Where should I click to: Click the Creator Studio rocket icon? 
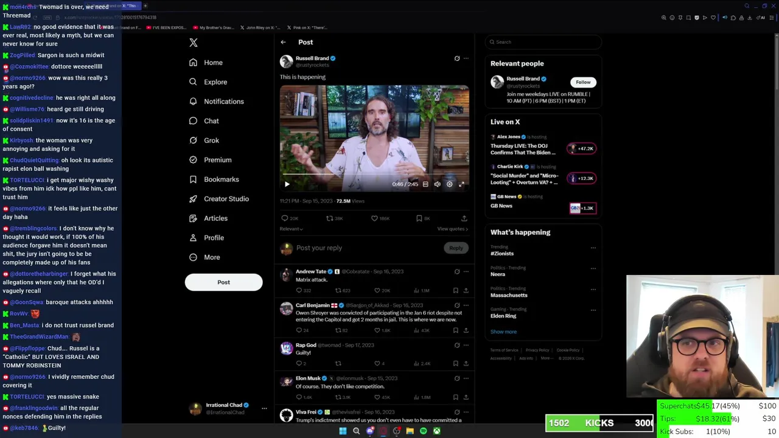pos(193,199)
